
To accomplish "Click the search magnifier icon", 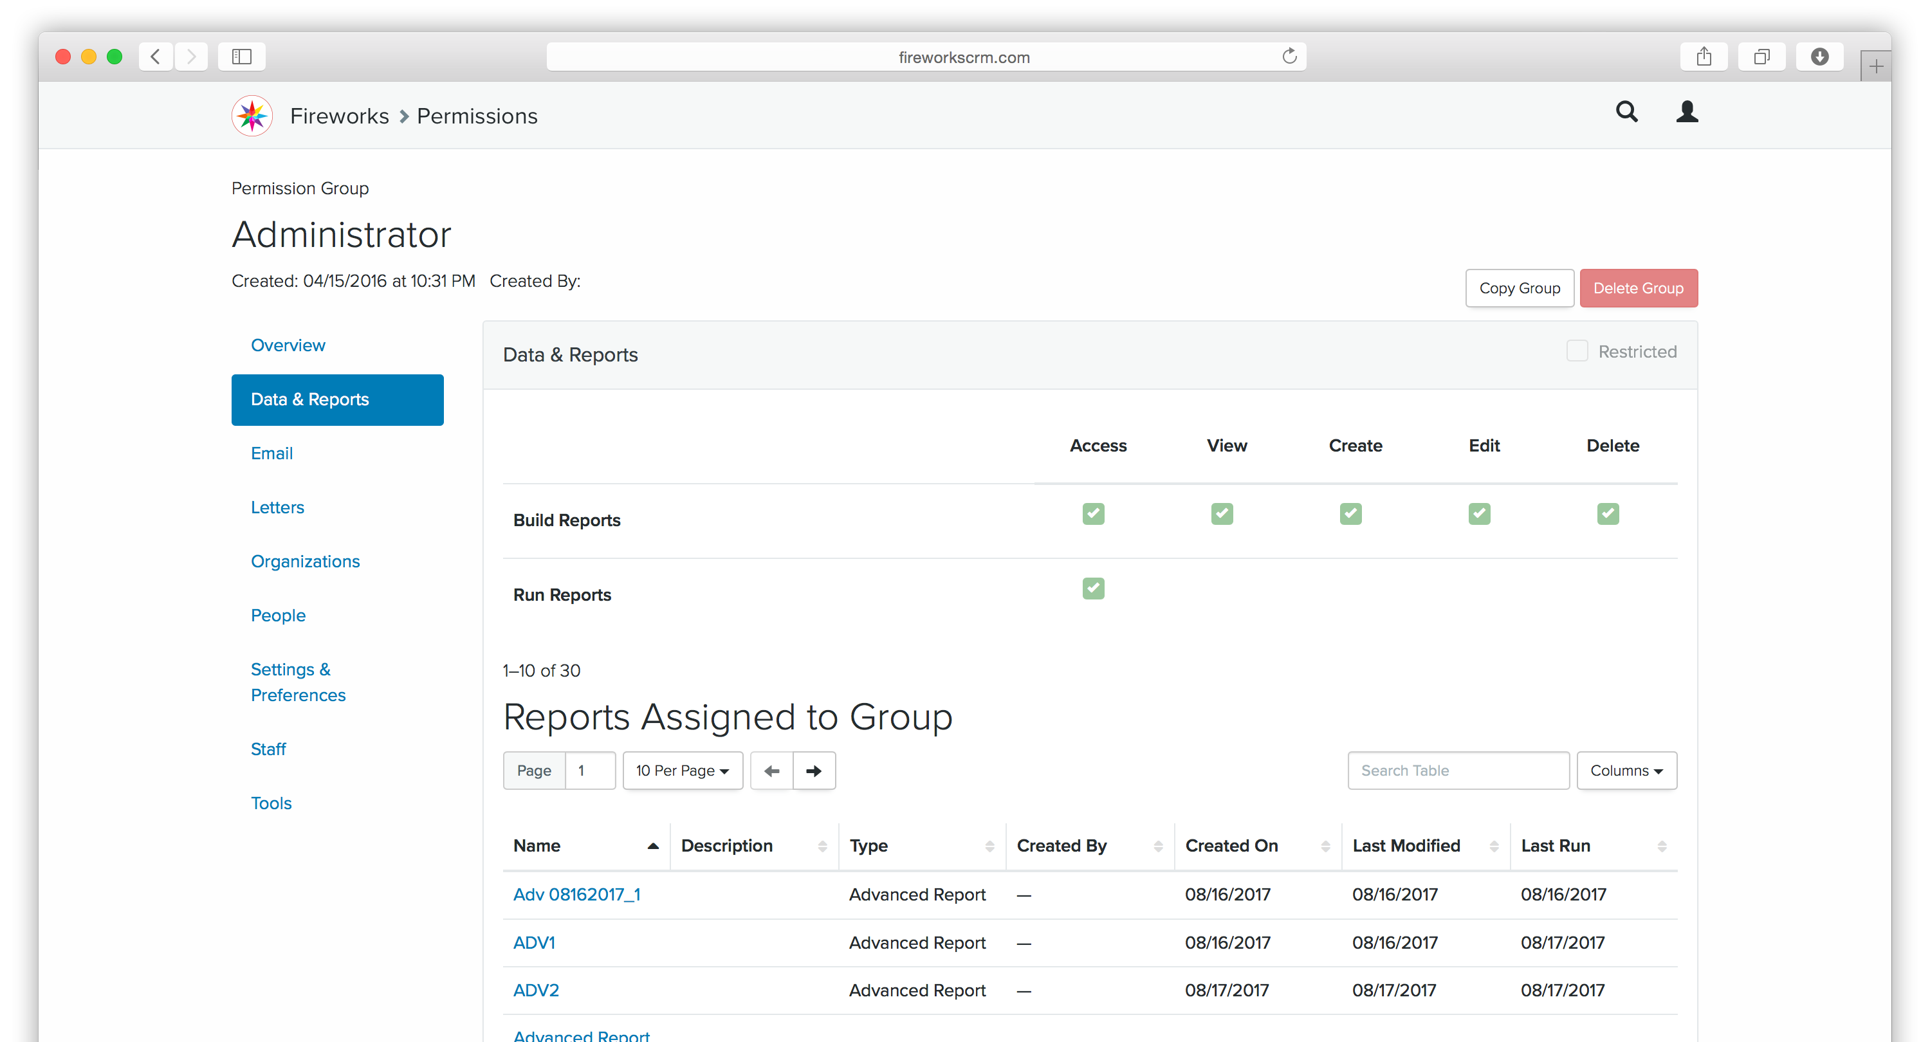I will (x=1626, y=113).
